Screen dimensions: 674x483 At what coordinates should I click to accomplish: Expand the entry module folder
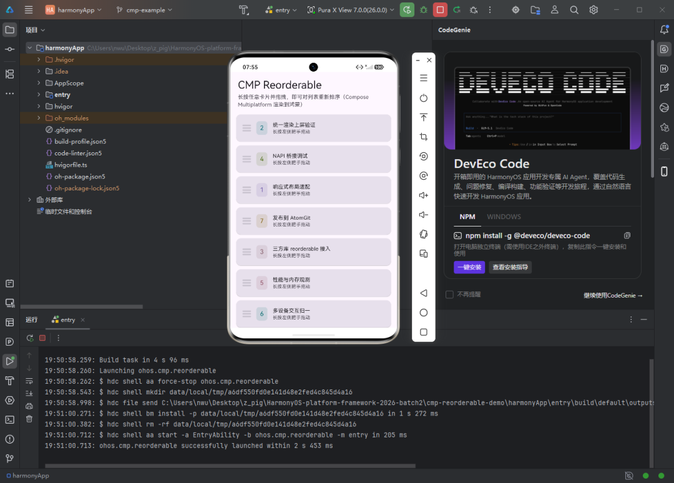39,94
